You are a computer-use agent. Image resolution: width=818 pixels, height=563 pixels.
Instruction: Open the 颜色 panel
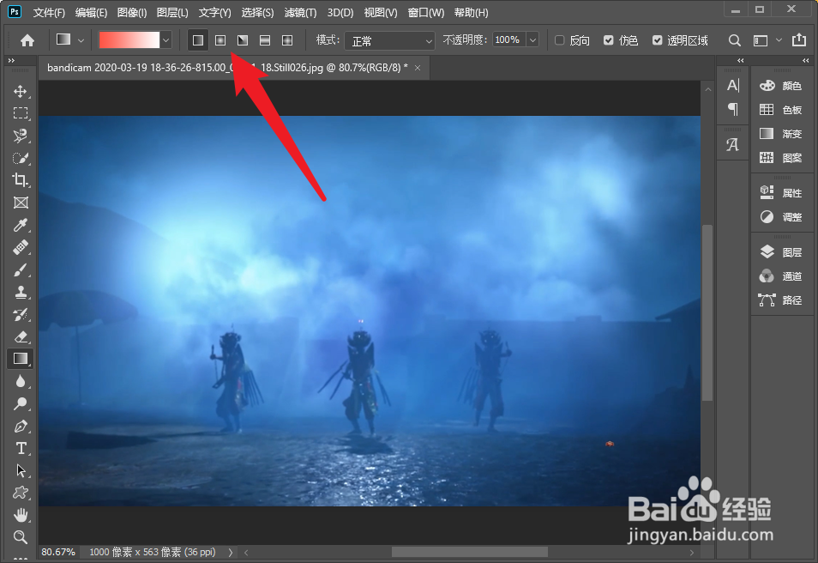[x=781, y=86]
